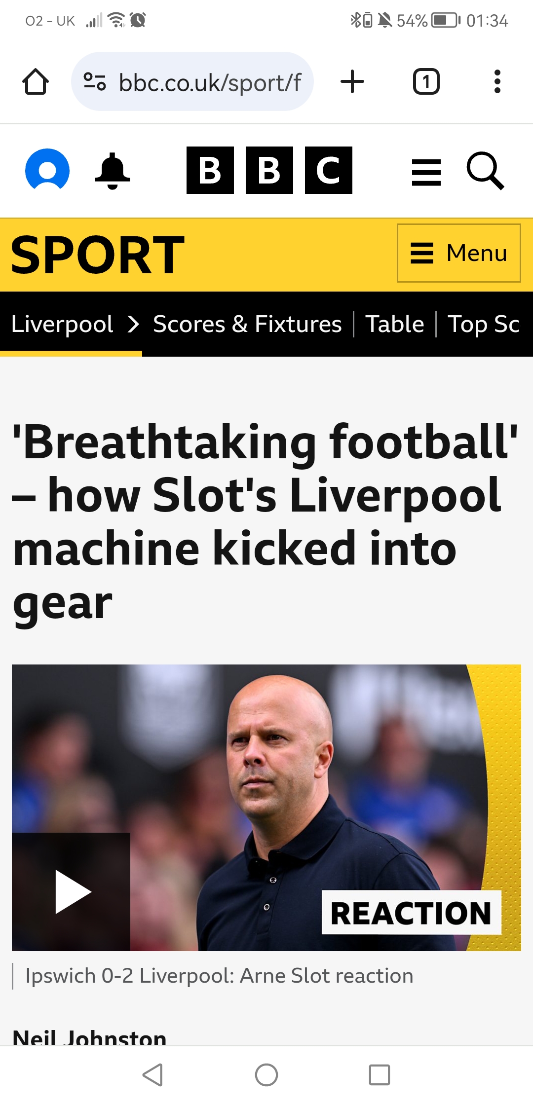533x1105 pixels.
Task: Open a new tab with plus icon
Action: pyautogui.click(x=352, y=82)
